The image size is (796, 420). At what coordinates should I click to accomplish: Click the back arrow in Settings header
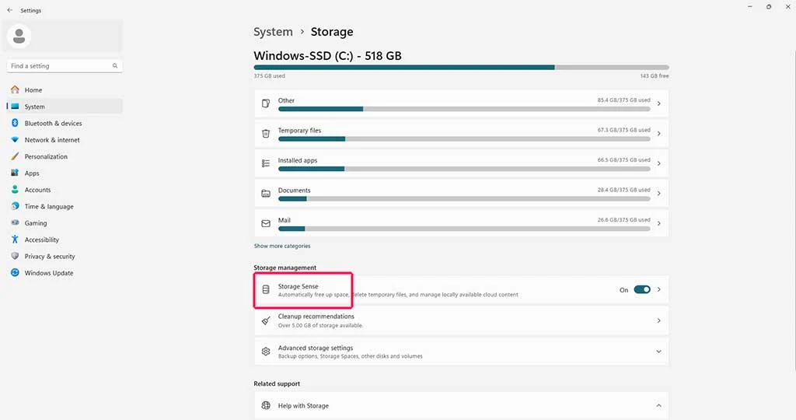(x=9, y=11)
